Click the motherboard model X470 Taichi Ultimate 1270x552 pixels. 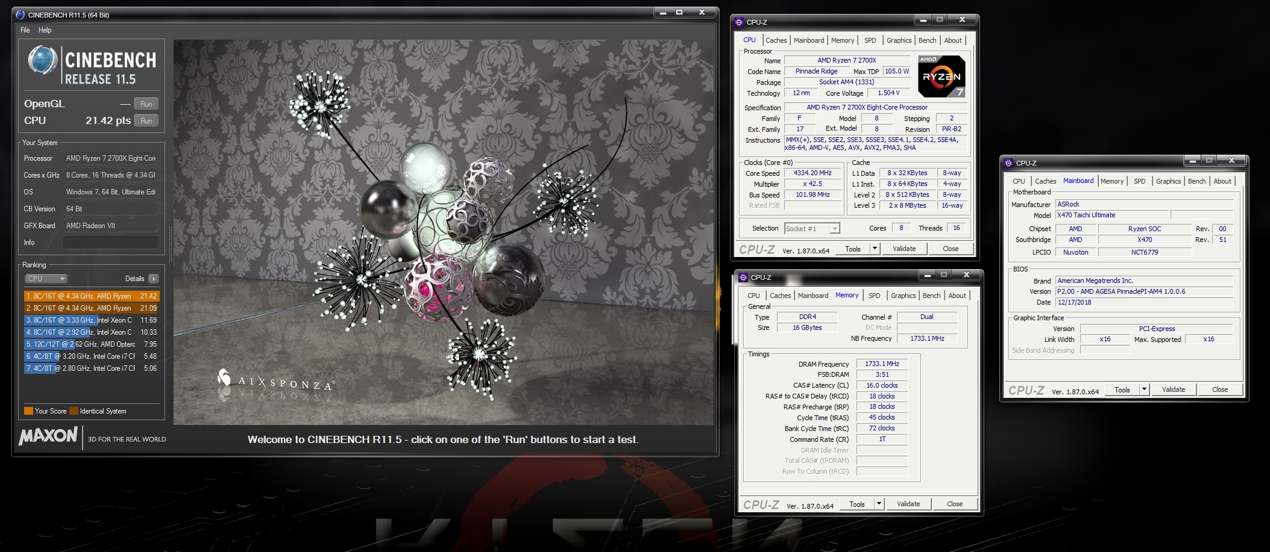click(x=1112, y=216)
